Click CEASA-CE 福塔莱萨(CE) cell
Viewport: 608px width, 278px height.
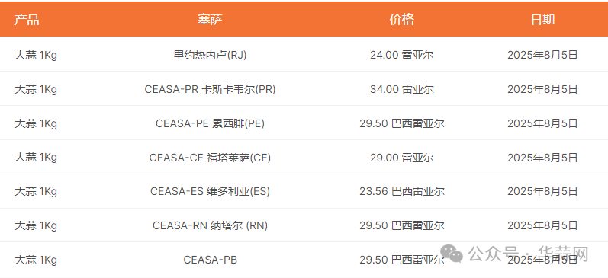pyautogui.click(x=210, y=158)
